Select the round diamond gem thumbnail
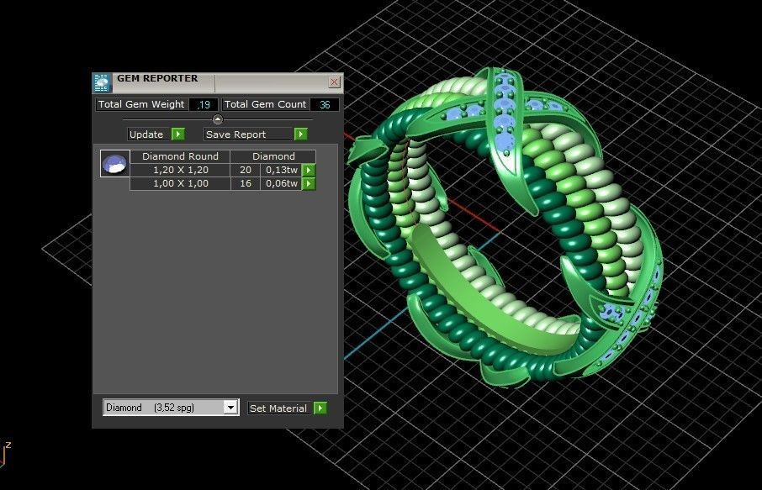The width and height of the screenshot is (762, 490). (x=115, y=163)
